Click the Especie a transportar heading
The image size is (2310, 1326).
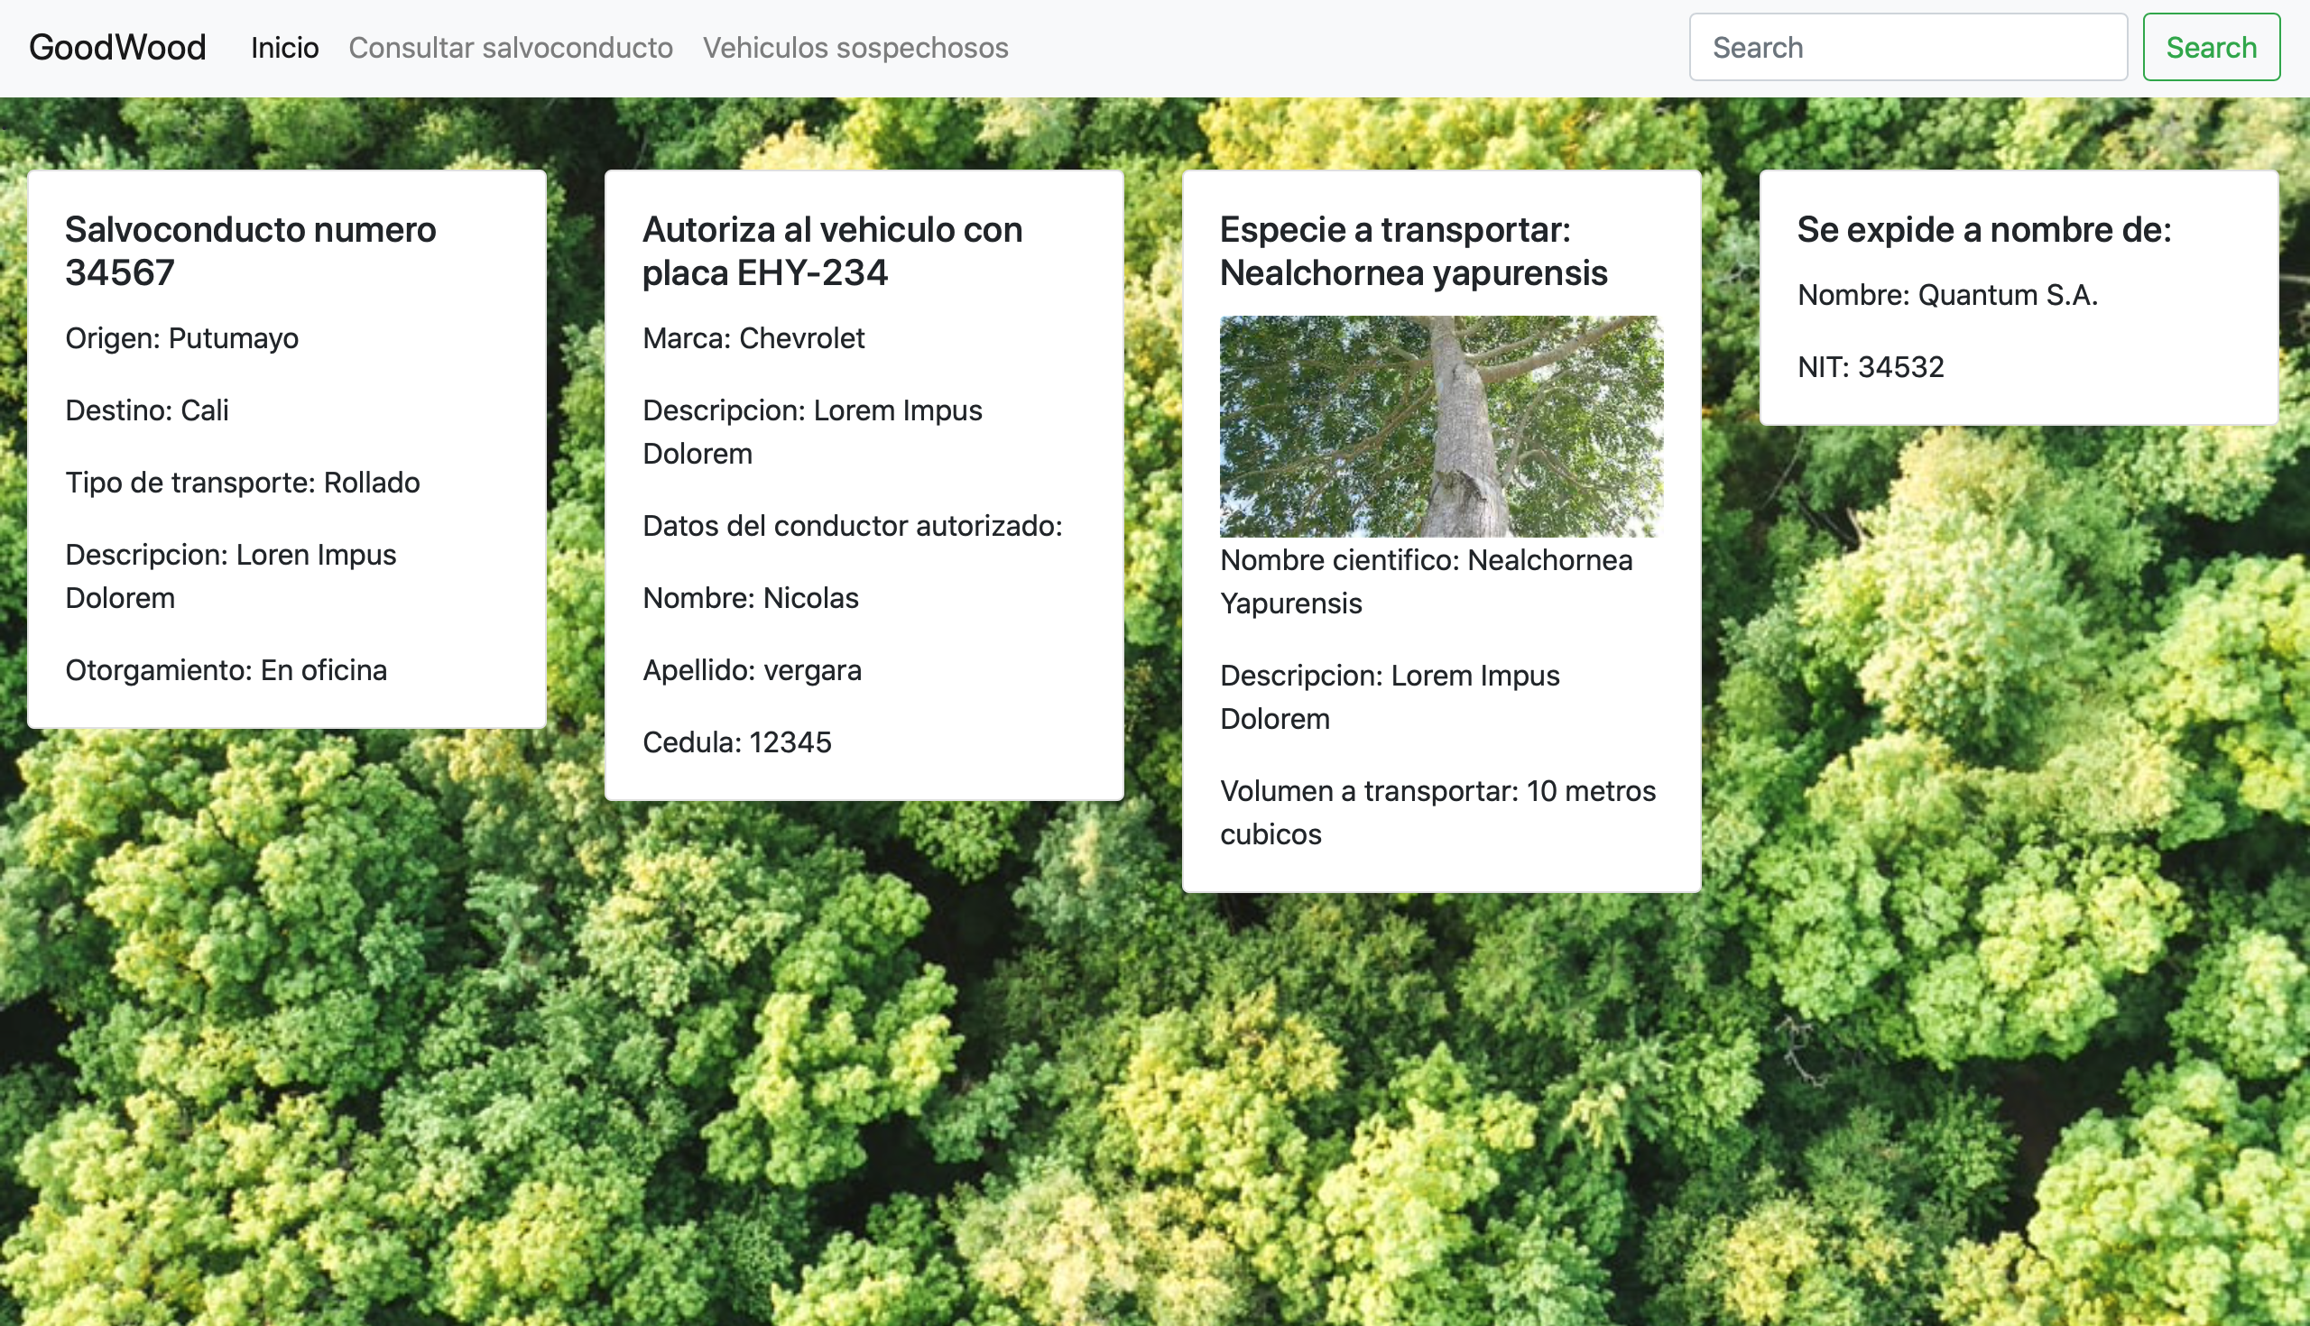(x=1413, y=251)
